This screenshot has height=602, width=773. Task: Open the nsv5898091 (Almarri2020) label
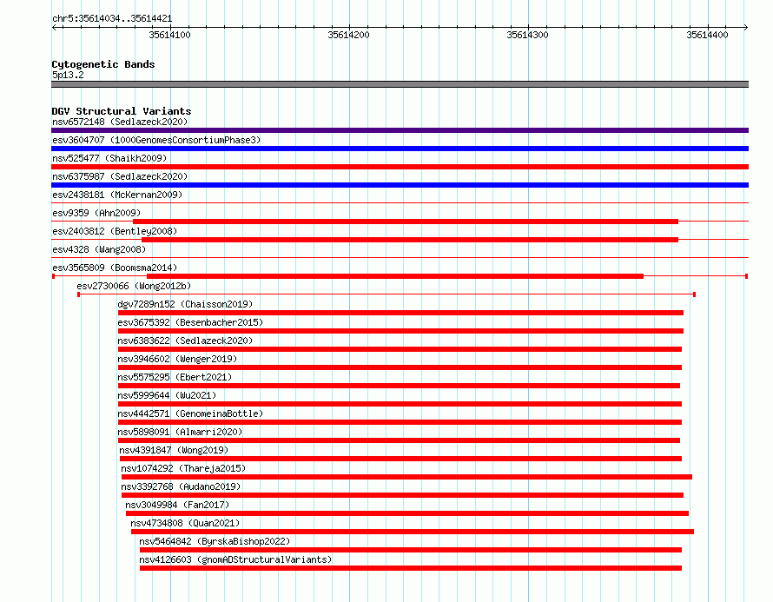coord(180,432)
